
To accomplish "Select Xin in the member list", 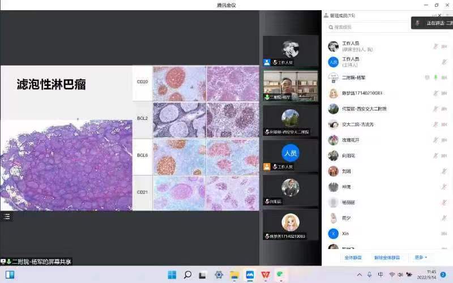I will click(x=345, y=233).
